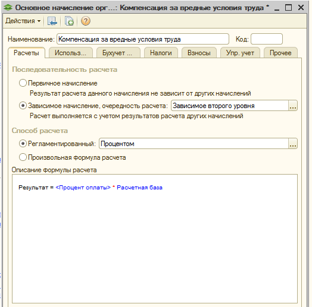Maximize the window
The height and width of the screenshot is (307, 312).
[288, 8]
